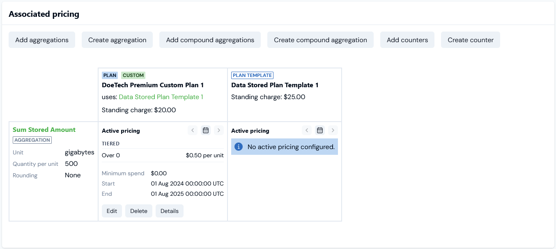Click the AGGREGATION badge

32,140
